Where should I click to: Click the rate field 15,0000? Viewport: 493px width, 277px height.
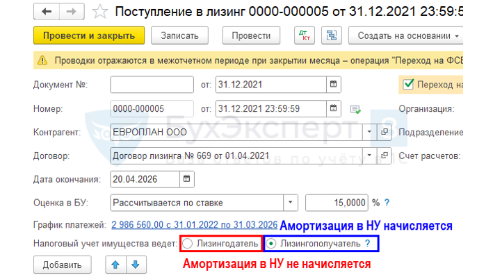click(337, 203)
